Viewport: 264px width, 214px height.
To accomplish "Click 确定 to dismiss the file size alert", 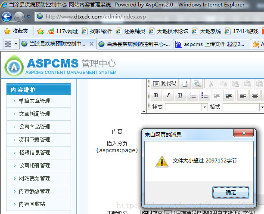I will coord(231,193).
